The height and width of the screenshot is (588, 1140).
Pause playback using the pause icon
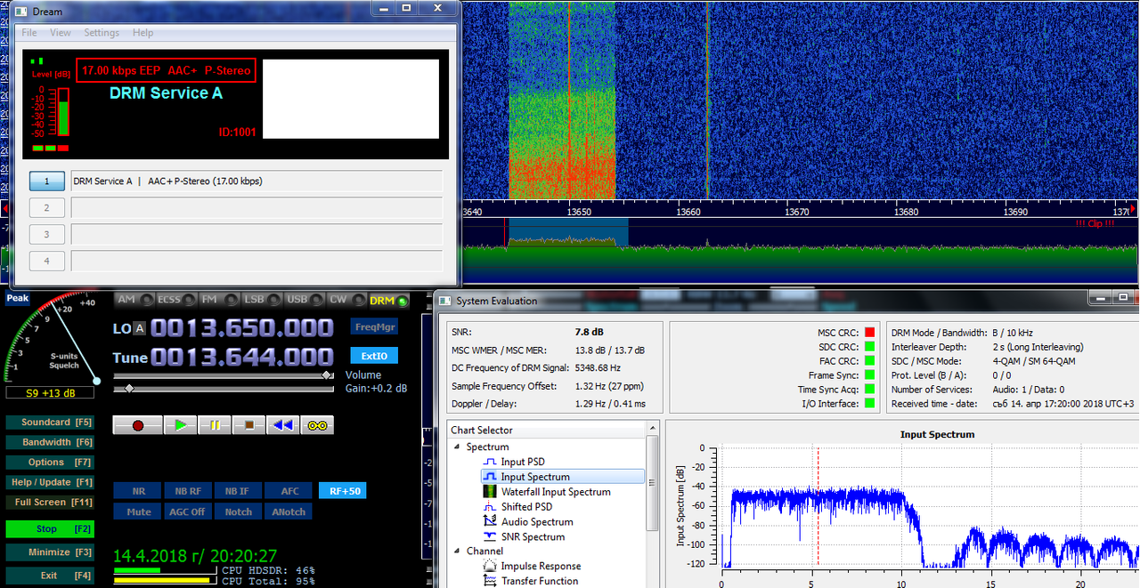coord(215,425)
